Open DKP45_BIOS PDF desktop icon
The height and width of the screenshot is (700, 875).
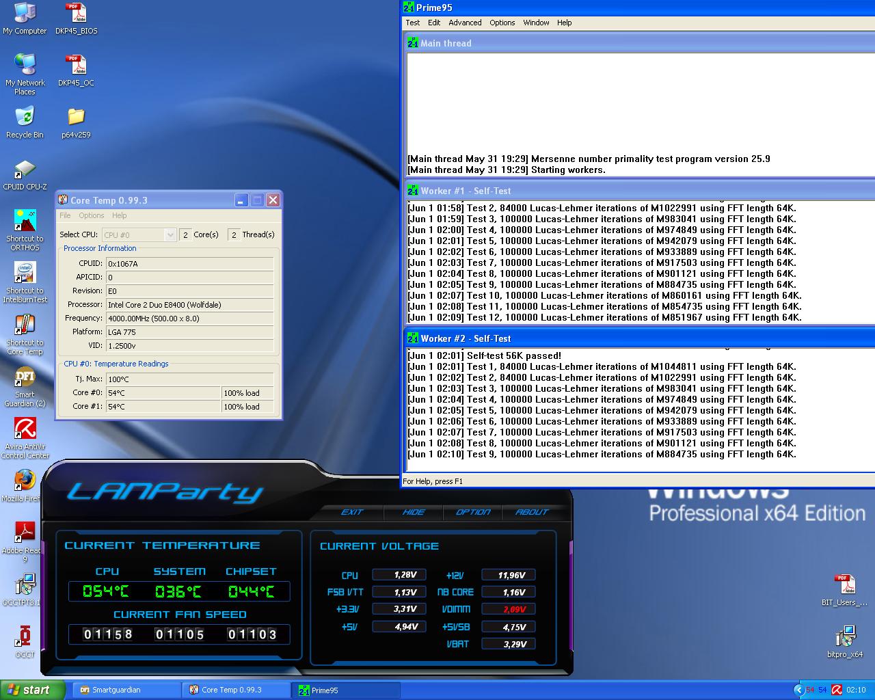77,18
